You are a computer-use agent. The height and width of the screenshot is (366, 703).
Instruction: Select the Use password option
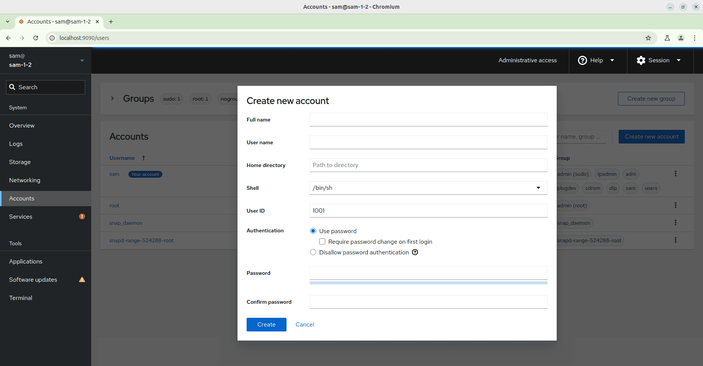pyautogui.click(x=313, y=231)
